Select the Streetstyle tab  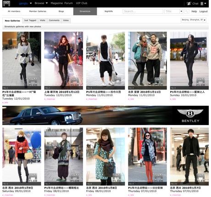85,11
